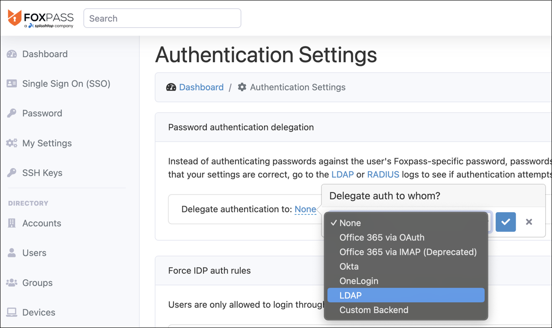Click the None delegate authentication link
This screenshot has height=328, width=552.
[x=306, y=209]
